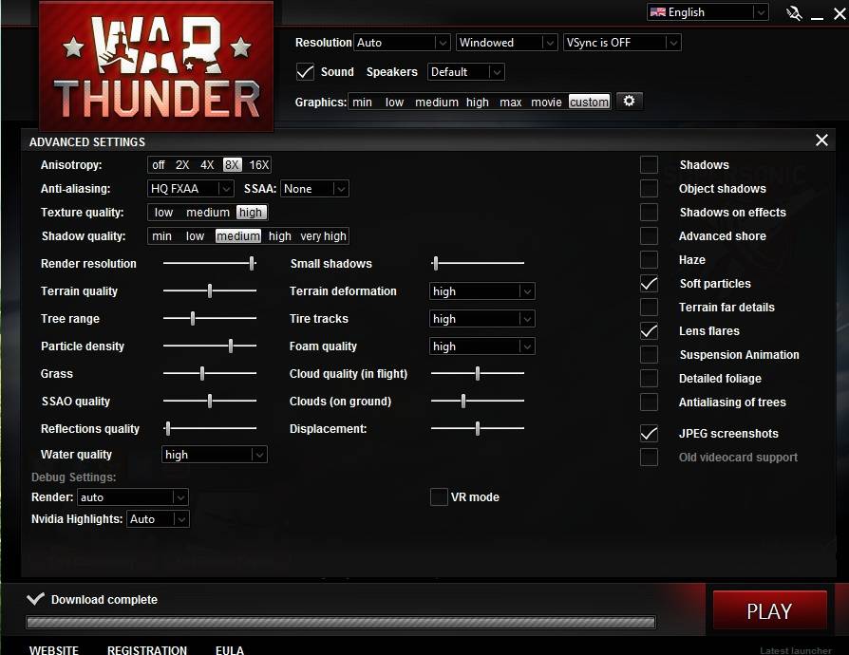Open the EULA link
849x655 pixels.
[x=230, y=649]
